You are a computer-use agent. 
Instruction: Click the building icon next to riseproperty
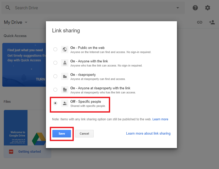point(65,76)
